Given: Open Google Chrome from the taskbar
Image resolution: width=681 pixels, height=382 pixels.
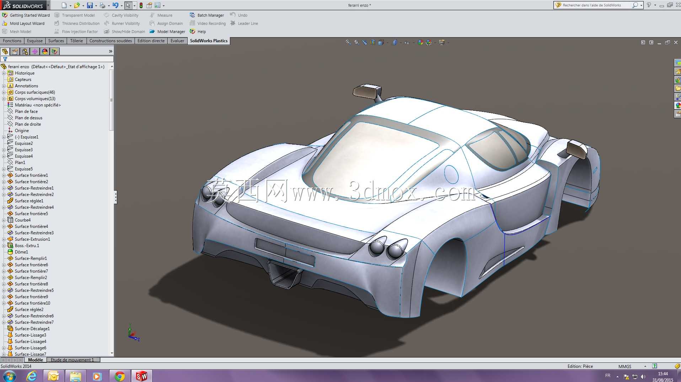Looking at the screenshot, I should click(120, 376).
